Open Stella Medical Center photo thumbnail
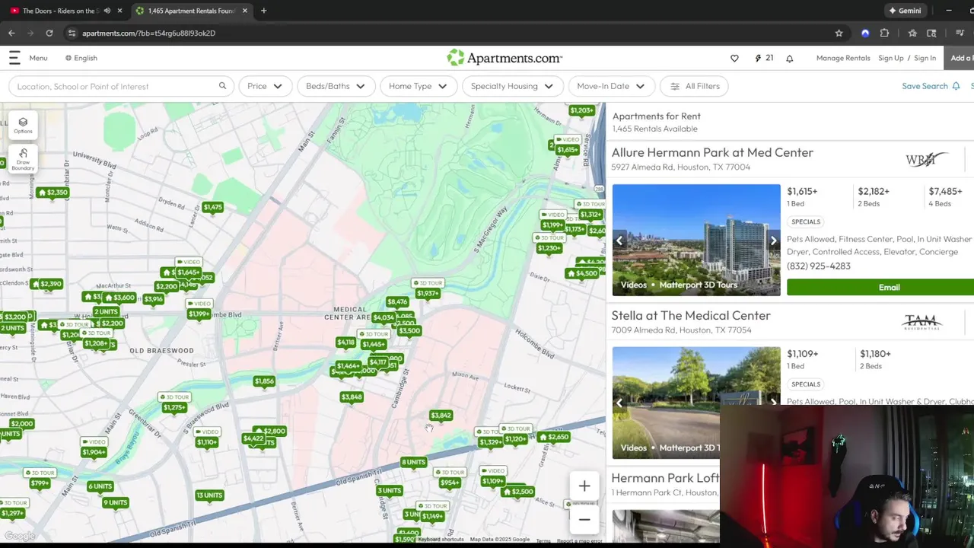This screenshot has height=548, width=974. [x=696, y=402]
